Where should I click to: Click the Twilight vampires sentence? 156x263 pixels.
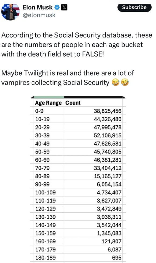click(67, 78)
